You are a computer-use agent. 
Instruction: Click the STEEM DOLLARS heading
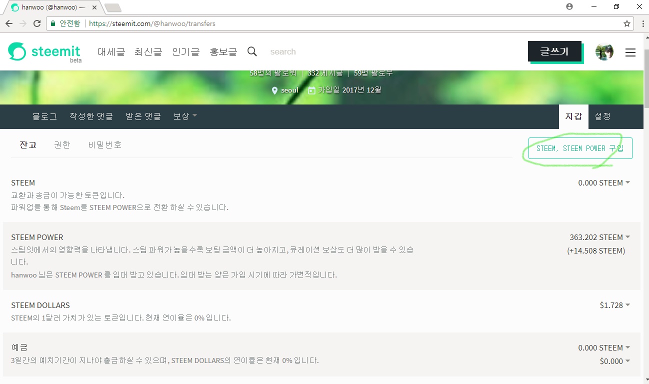(40, 305)
